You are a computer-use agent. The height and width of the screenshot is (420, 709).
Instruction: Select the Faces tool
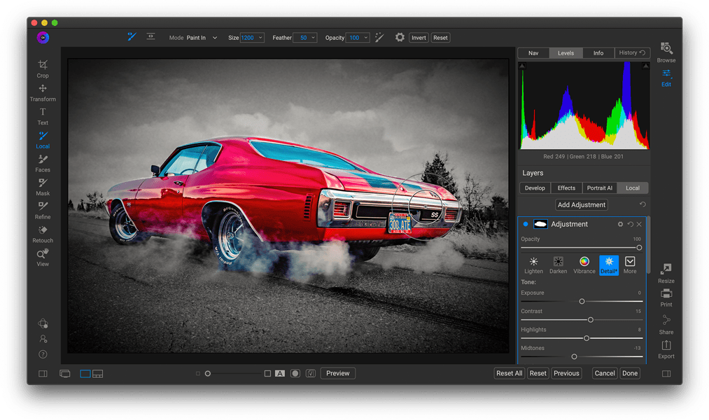pyautogui.click(x=43, y=163)
